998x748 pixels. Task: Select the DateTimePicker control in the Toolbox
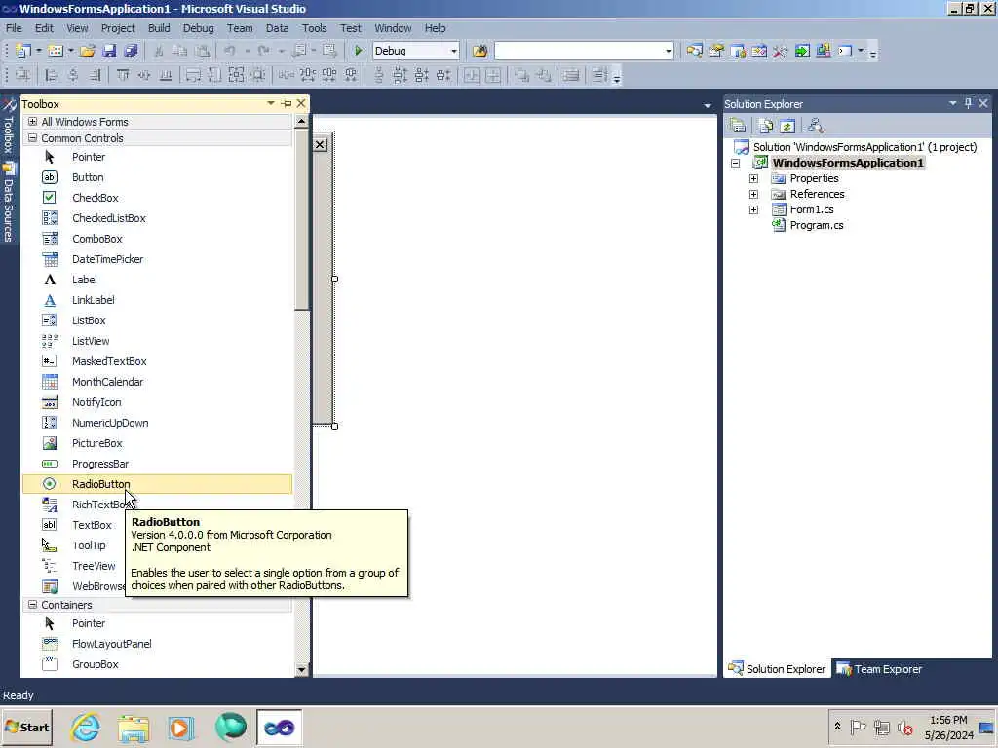[x=157, y=259]
